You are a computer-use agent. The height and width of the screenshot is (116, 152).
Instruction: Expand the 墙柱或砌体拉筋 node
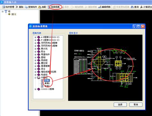(35, 72)
